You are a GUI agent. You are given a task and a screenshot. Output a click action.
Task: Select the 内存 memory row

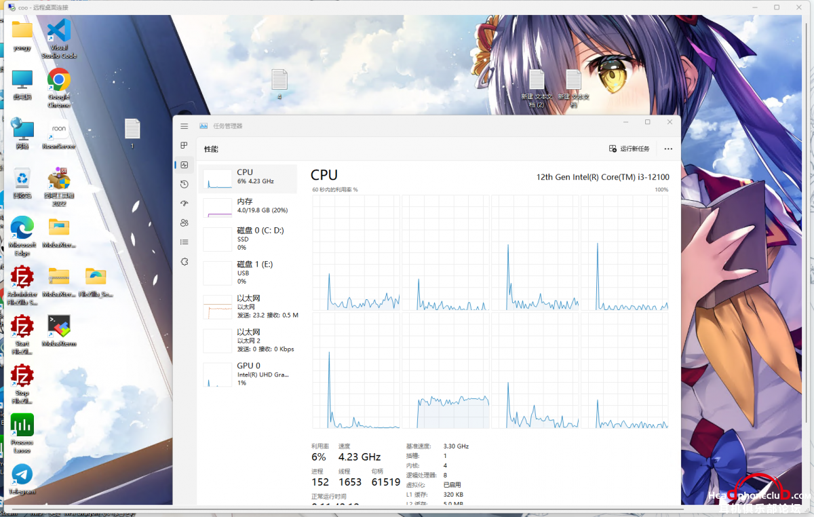(248, 206)
